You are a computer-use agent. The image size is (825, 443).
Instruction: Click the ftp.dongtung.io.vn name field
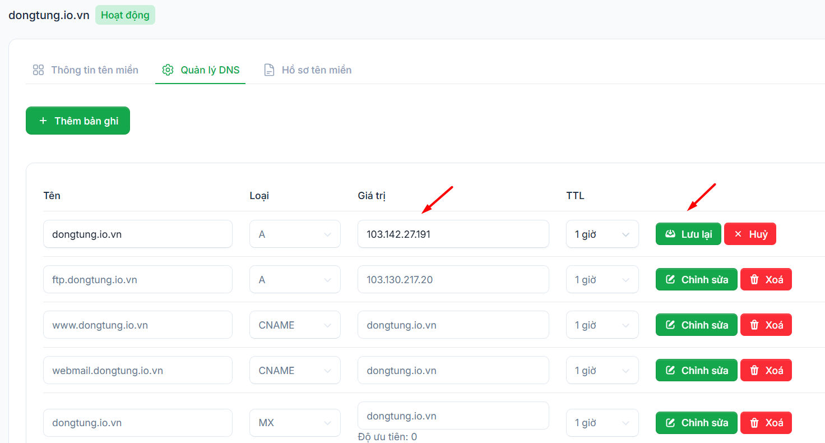coord(138,279)
